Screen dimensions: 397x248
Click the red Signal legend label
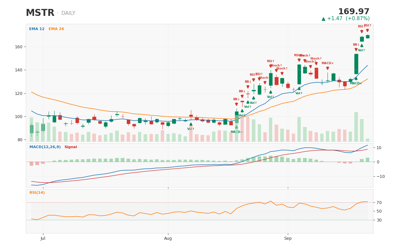click(70, 147)
